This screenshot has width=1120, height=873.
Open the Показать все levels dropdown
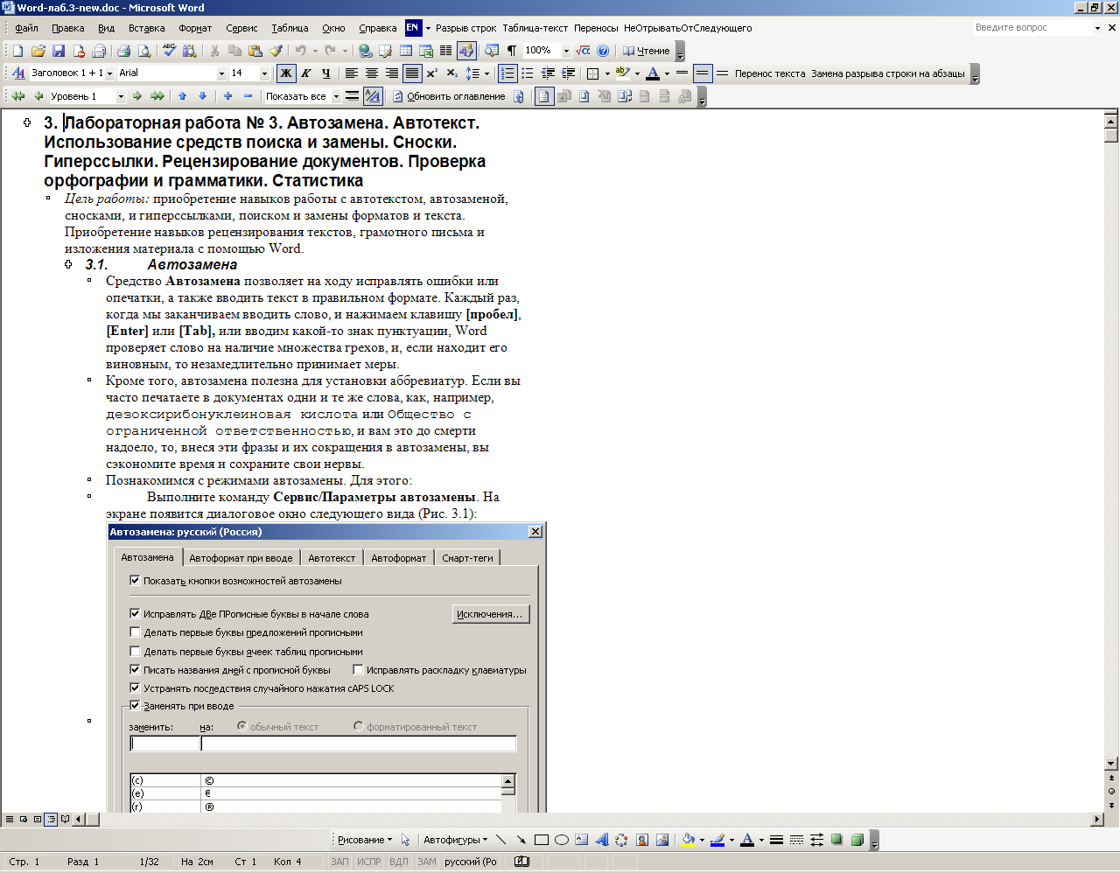click(x=335, y=96)
